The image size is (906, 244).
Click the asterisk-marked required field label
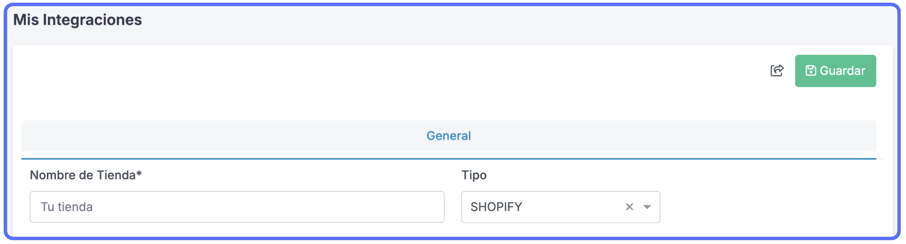[86, 175]
